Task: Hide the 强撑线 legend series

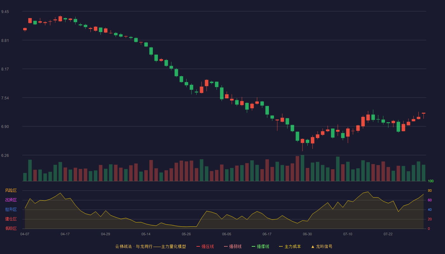Action: tap(260, 246)
